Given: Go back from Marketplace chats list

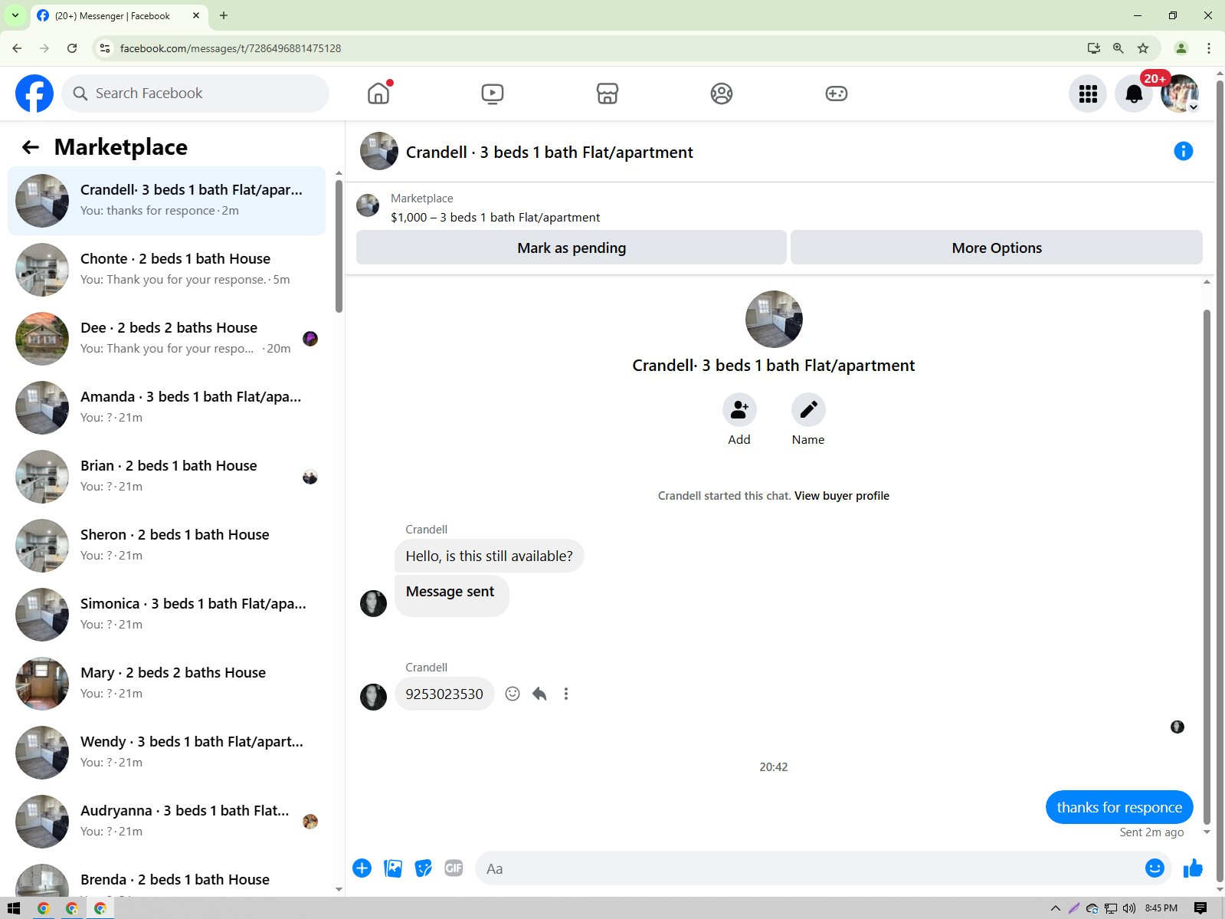Looking at the screenshot, I should pyautogui.click(x=31, y=147).
